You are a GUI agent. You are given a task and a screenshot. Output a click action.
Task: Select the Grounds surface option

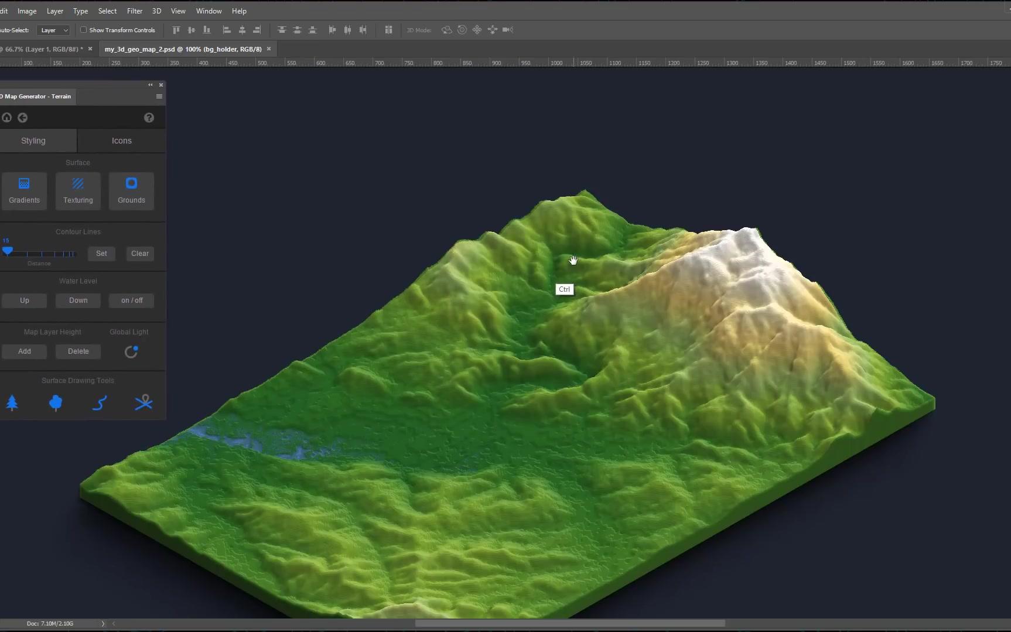[131, 191]
